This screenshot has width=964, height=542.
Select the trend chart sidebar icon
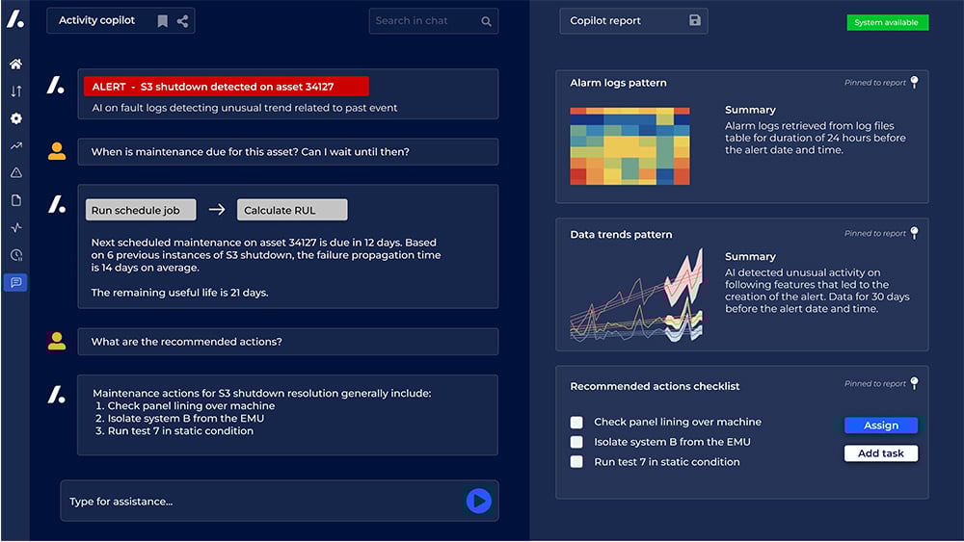pos(15,146)
